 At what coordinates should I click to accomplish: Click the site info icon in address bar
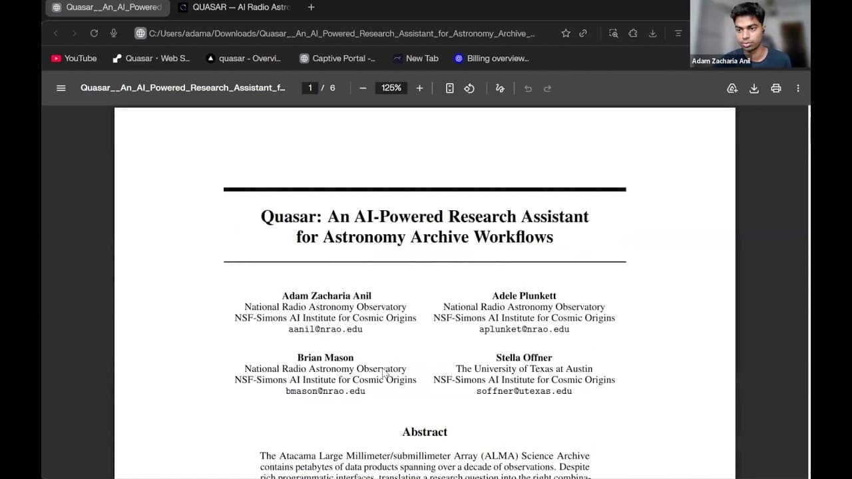tap(140, 33)
